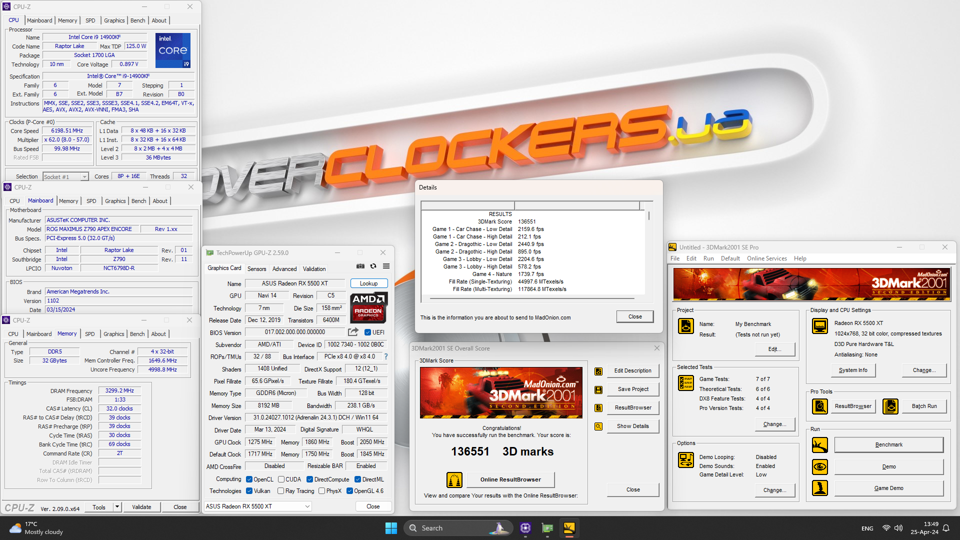Click the Benchmark button
The width and height of the screenshot is (960, 540).
[889, 445]
